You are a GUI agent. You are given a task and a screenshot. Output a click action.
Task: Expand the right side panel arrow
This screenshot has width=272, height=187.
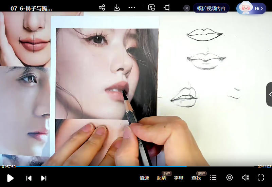coord(270,94)
